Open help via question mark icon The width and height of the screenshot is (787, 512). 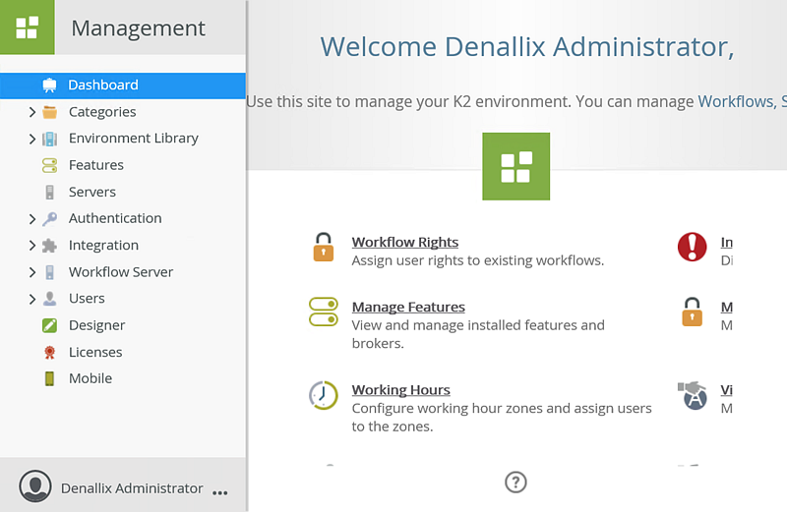[x=515, y=482]
